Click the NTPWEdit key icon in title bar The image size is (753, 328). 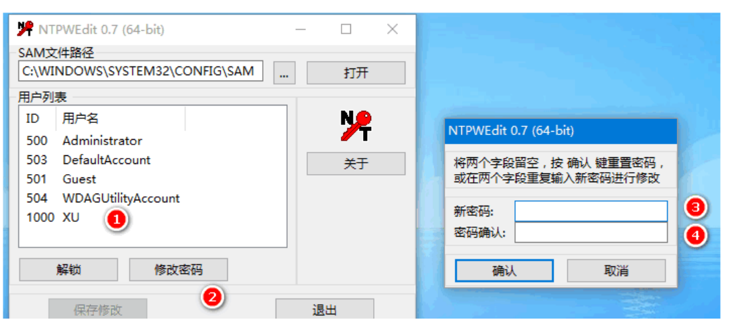[25, 29]
